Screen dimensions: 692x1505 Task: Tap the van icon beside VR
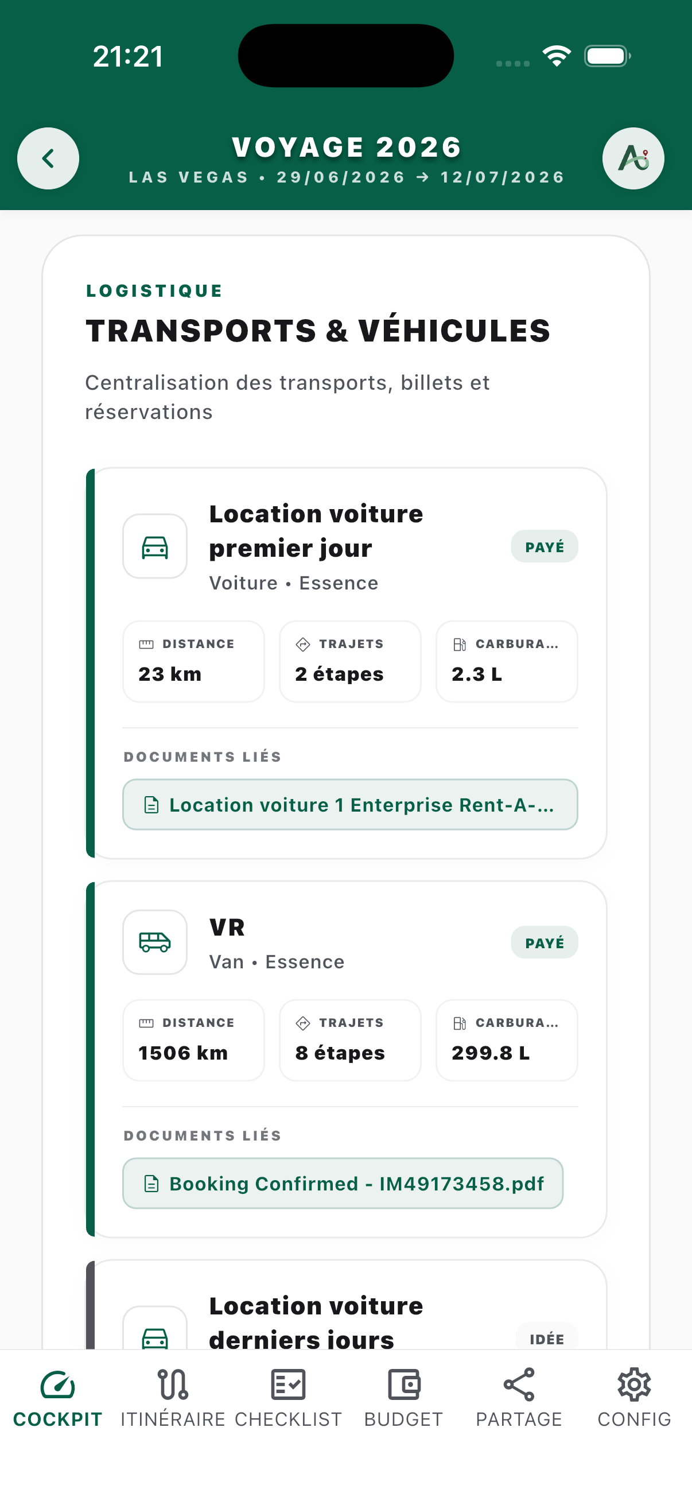pyautogui.click(x=155, y=942)
